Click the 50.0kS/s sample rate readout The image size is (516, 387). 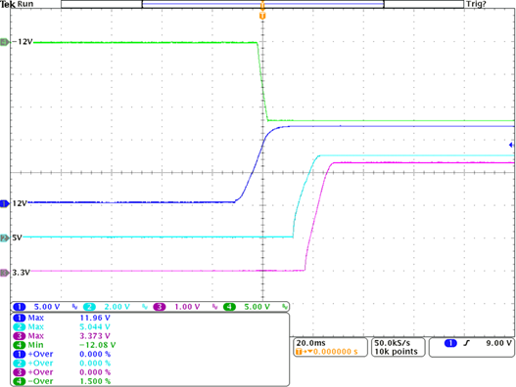pos(393,343)
